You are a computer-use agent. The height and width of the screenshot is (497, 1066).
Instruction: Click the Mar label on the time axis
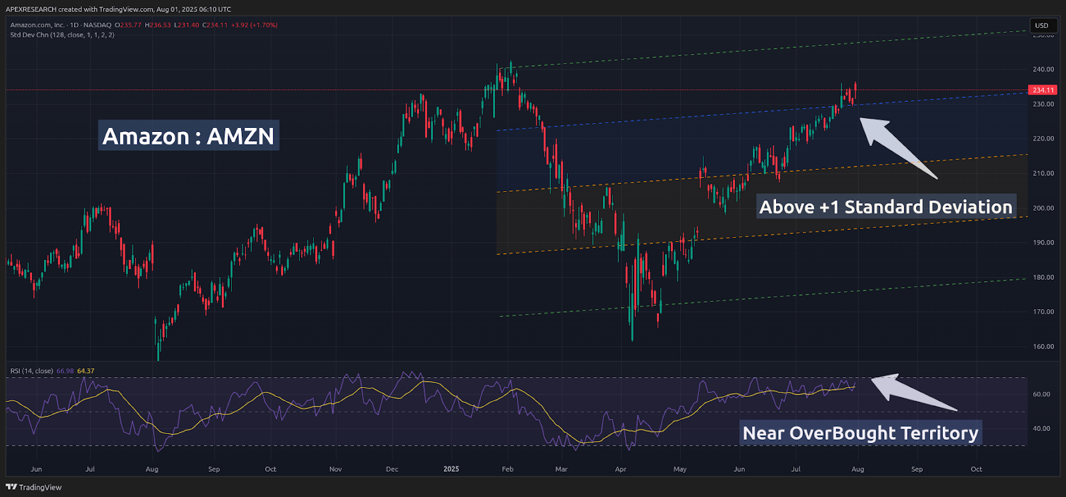562,469
